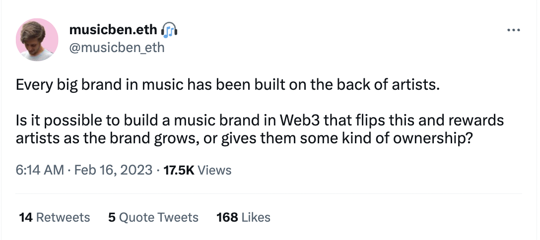Open the Retweets list
This screenshot has width=540, height=240.
[64, 217]
